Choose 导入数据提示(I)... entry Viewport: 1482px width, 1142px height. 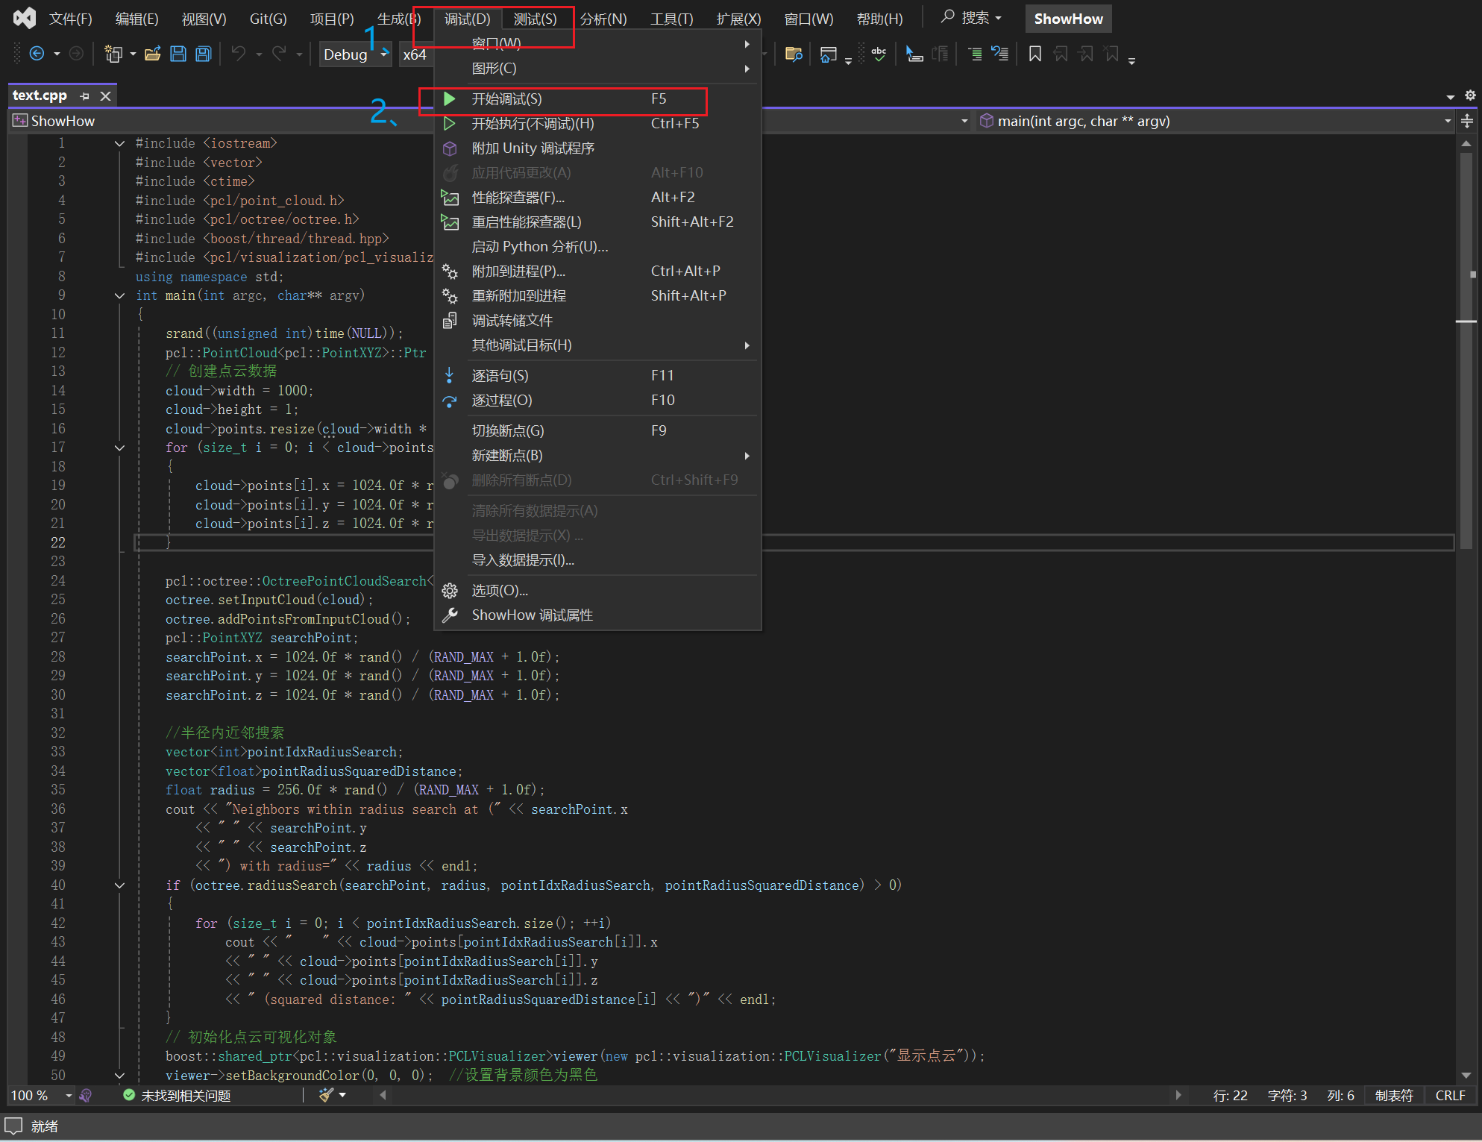[597, 560]
